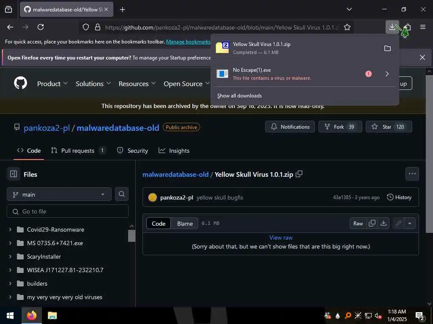The image size is (433, 324).
Task: Select the Blame view toggle
Action: 185,224
